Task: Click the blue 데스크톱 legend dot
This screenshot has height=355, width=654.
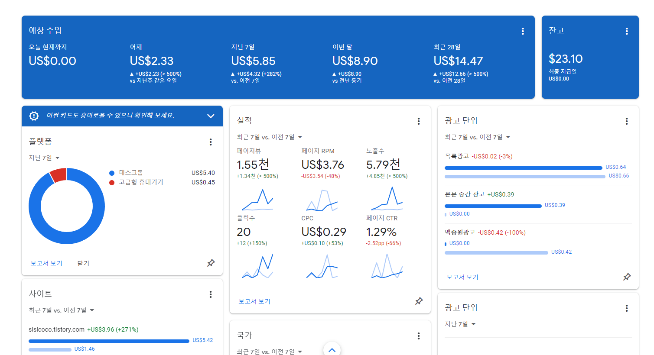Action: pos(112,173)
